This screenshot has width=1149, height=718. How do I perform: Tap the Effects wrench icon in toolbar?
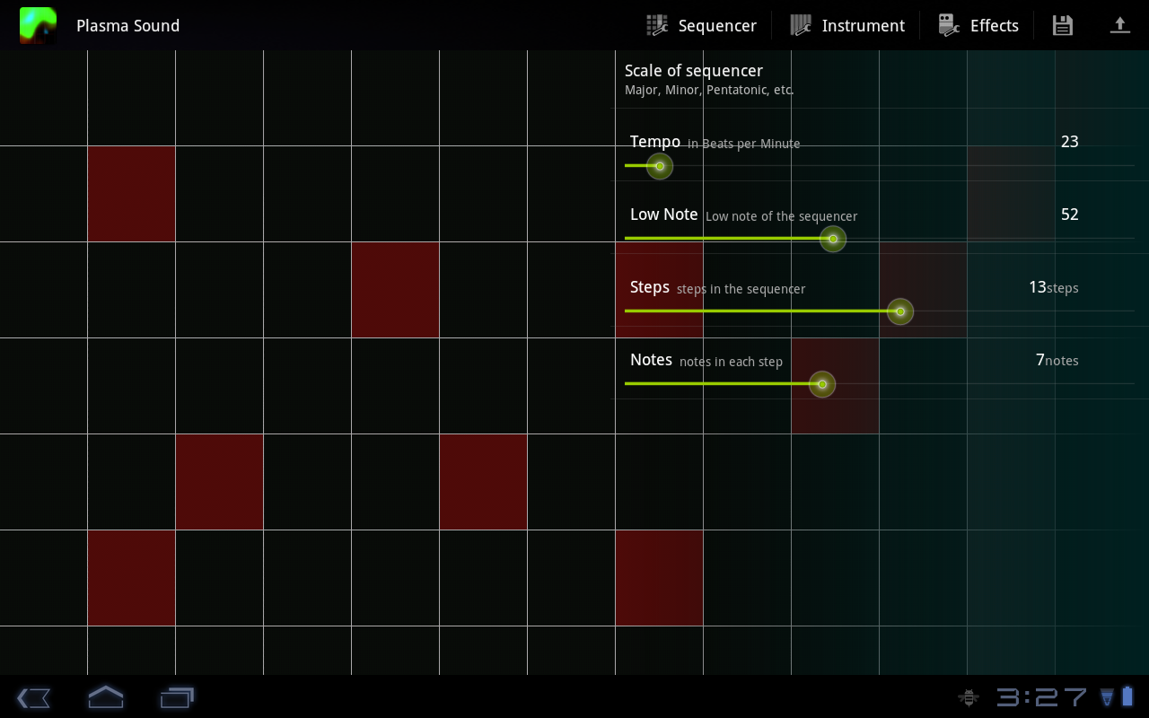click(948, 25)
